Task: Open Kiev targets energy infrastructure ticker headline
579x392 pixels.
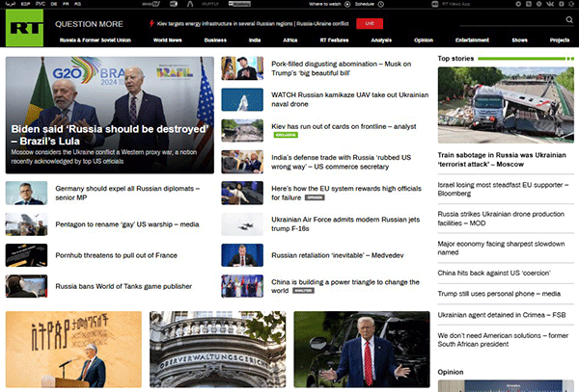Action: click(253, 23)
